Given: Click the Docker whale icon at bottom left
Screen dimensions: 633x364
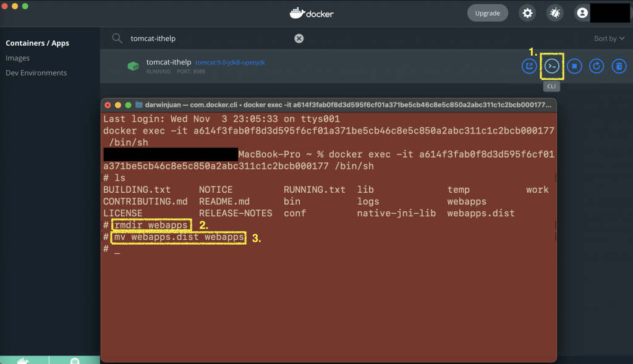Looking at the screenshot, I should point(23,360).
